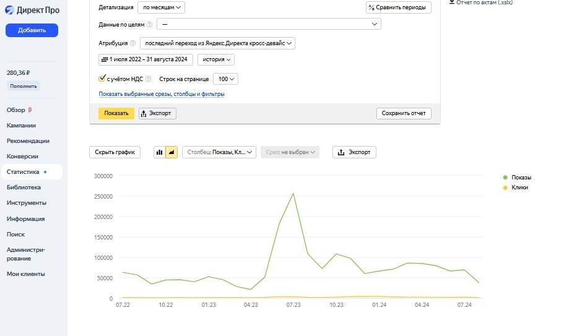The width and height of the screenshot is (577, 336).
Task: Click the x-axis label 01.24
Action: point(379,305)
